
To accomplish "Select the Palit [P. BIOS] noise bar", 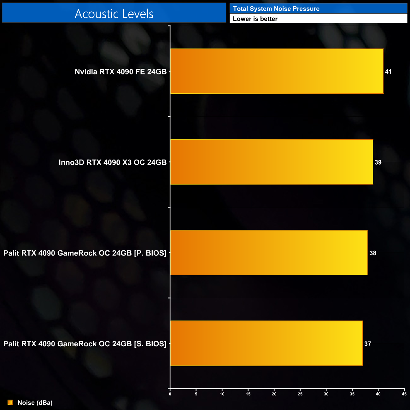I will [x=269, y=253].
